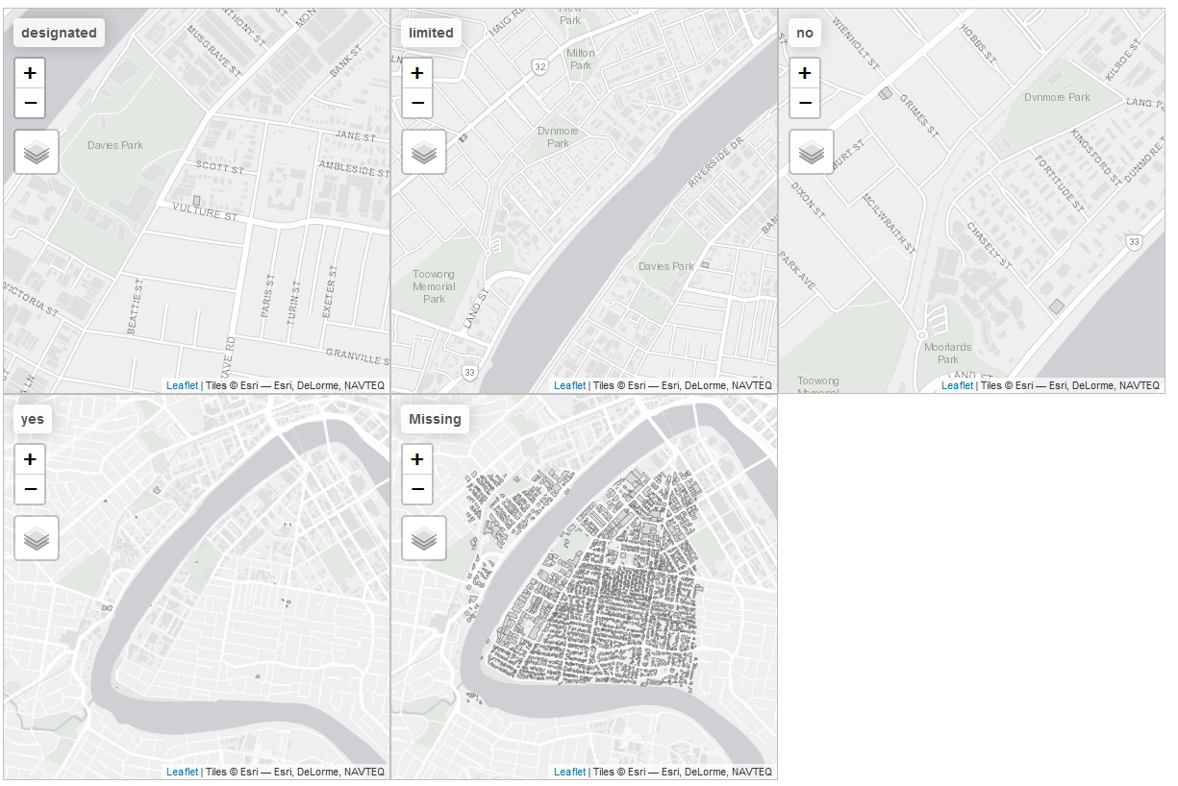Click 'MCILWRAITH ST' label on no map
This screenshot has height=786, width=1178.
pos(889,224)
